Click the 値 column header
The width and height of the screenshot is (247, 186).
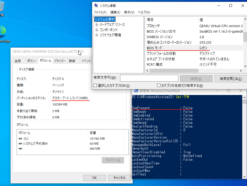(x=221, y=20)
